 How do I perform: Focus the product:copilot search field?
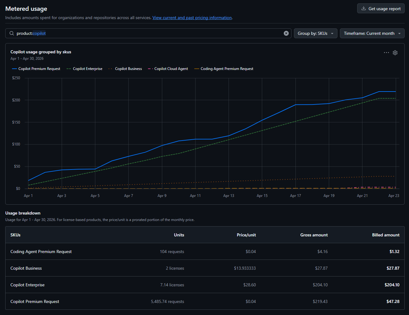(148, 33)
